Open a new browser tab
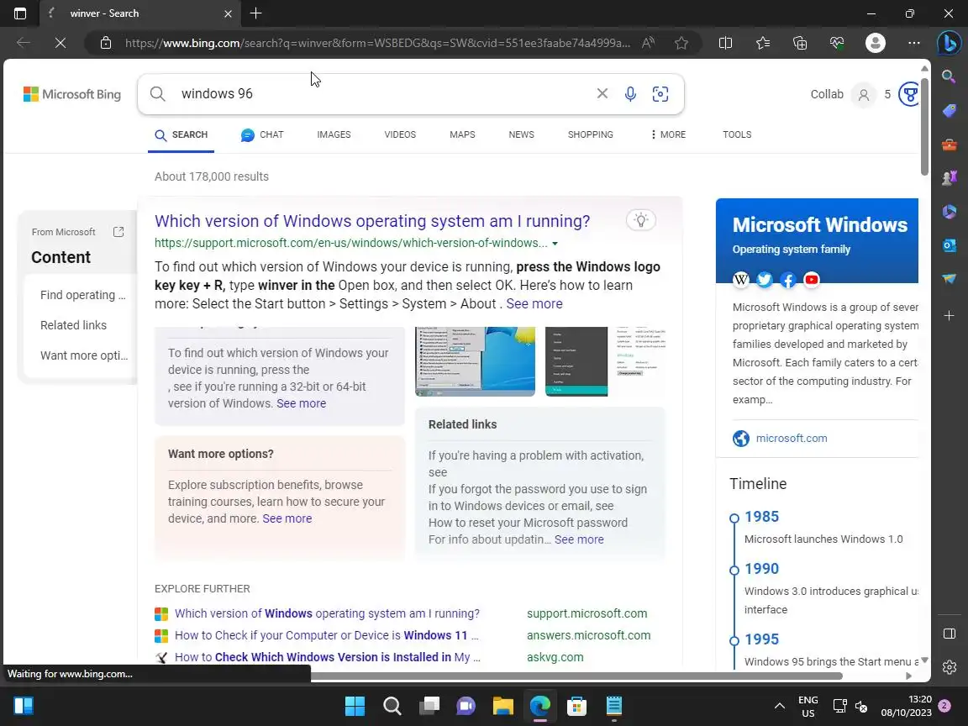This screenshot has width=968, height=726. pyautogui.click(x=255, y=13)
